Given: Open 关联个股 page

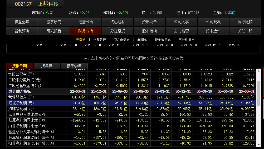Looking at the screenshot, I should 245,31.
